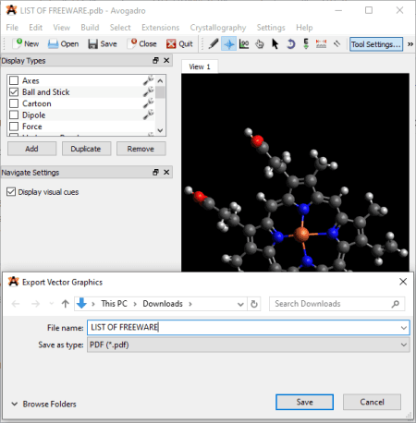Image resolution: width=416 pixels, height=423 pixels.
Task: Click the Add display type button
Action: [x=31, y=149]
